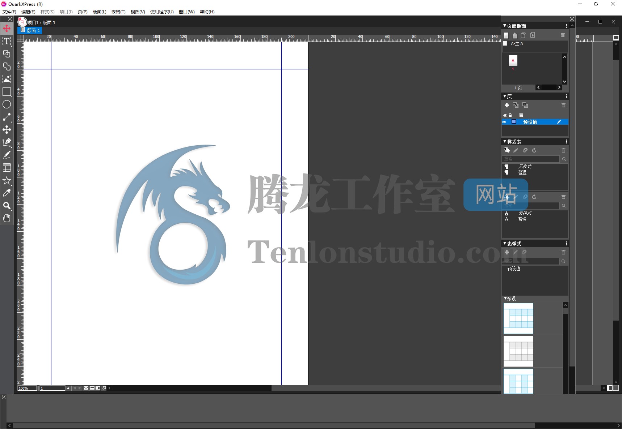Toggle split window horizontal view button
This screenshot has height=429, width=622.
click(x=92, y=388)
